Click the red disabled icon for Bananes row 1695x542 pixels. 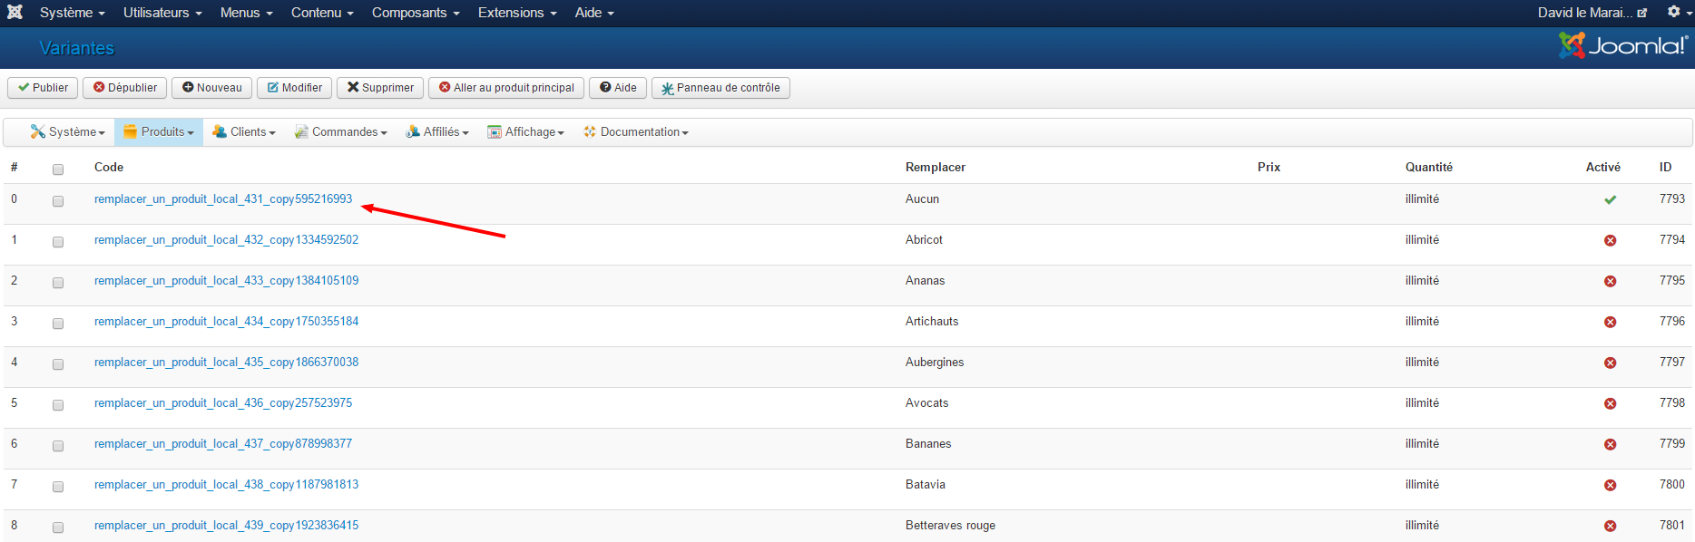coord(1610,444)
